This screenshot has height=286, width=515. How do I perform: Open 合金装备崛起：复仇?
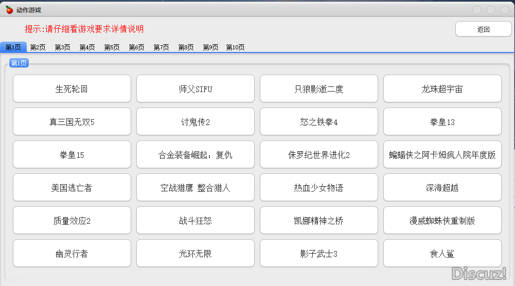pos(196,154)
